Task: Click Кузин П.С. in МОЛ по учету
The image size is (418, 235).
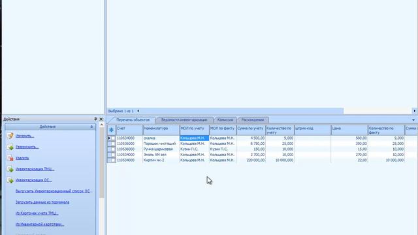Action: tap(195, 149)
